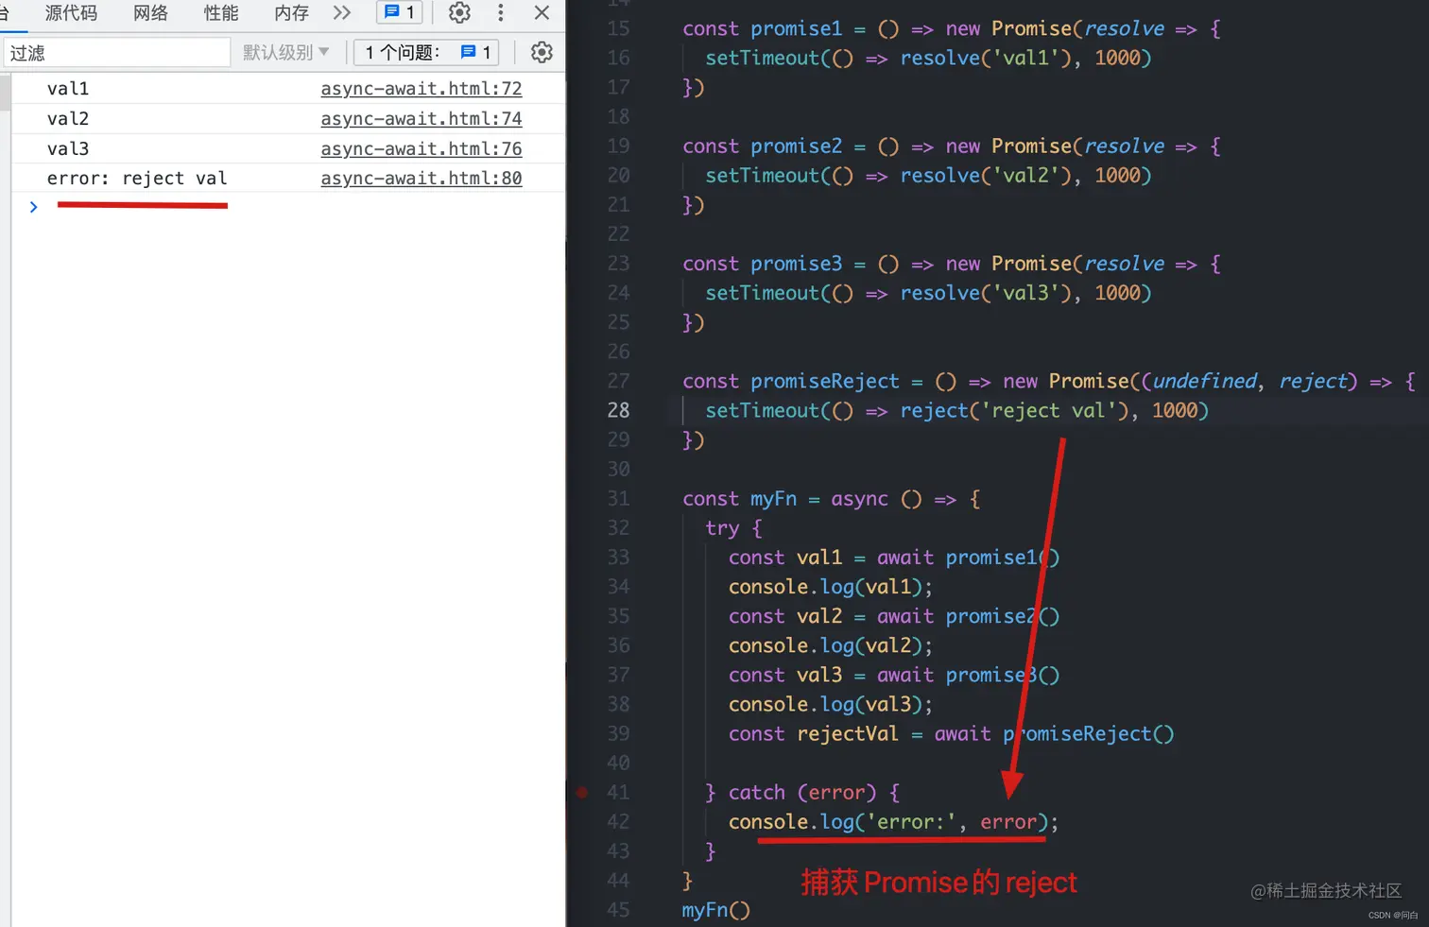1429x927 pixels.
Task: Click on 'const promise2' declaration in editor
Action: pyautogui.click(x=762, y=146)
